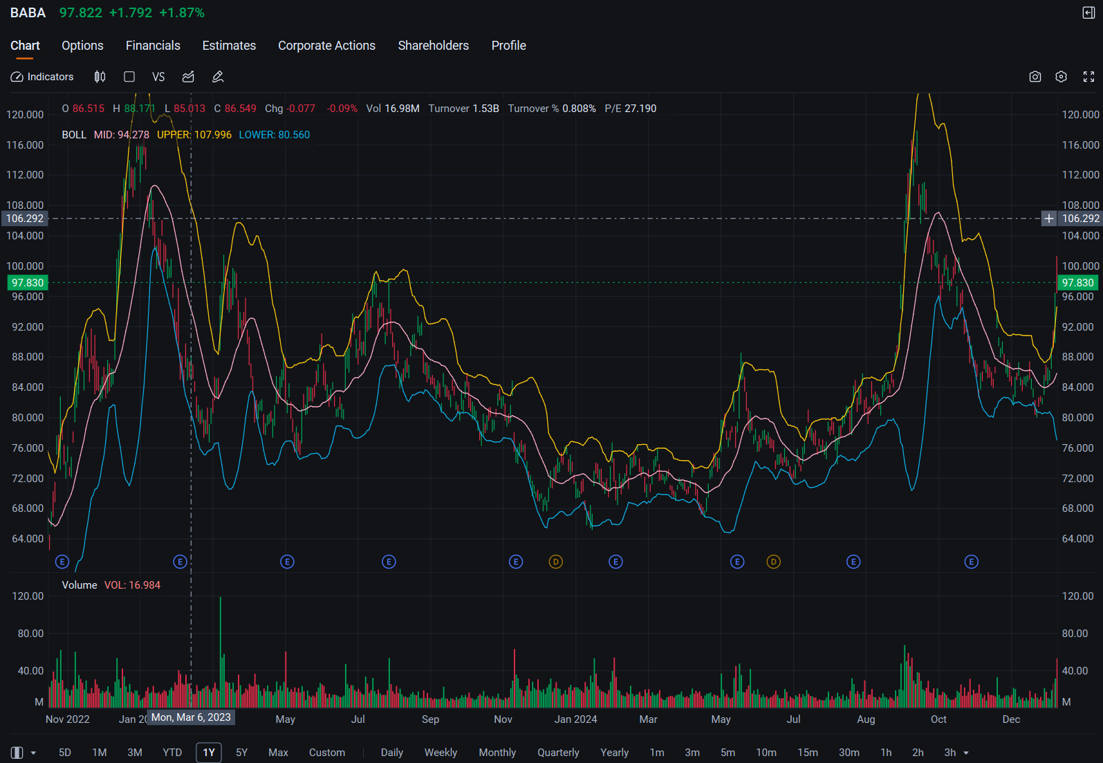Switch to Monthly interval

497,753
